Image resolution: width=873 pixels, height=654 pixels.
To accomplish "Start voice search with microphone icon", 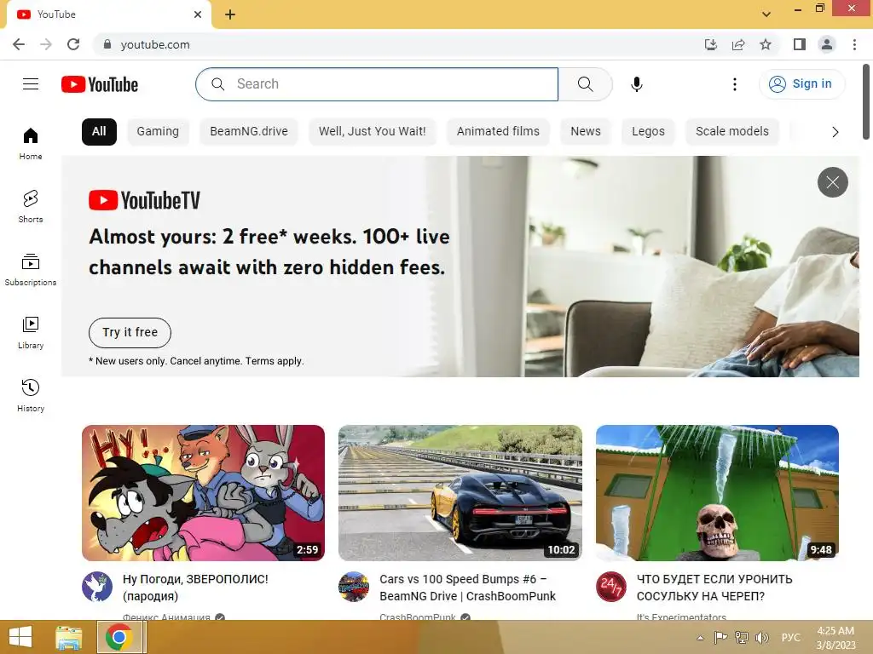I will tap(636, 84).
